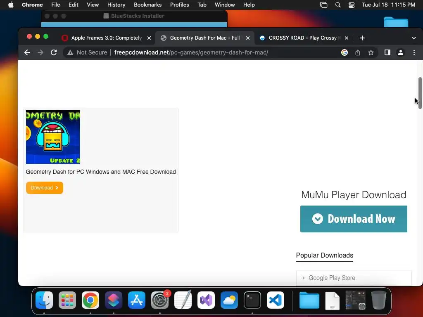
Task: Open the desktop folder icon
Action: [396, 22]
